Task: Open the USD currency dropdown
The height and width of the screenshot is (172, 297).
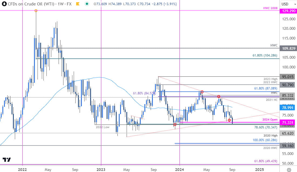Action: (288, 4)
